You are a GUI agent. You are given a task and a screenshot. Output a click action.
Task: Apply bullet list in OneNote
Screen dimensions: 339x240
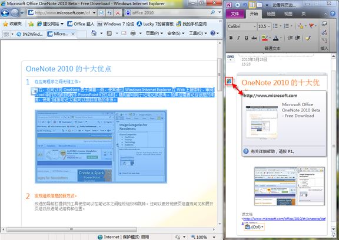point(275,26)
